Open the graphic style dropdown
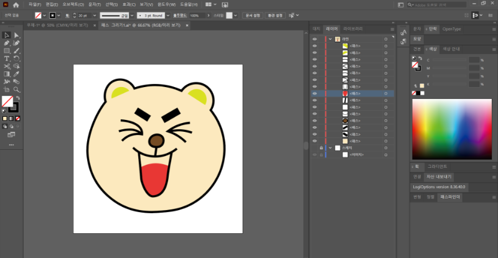Screen dimensions: 498x258 (235, 16)
